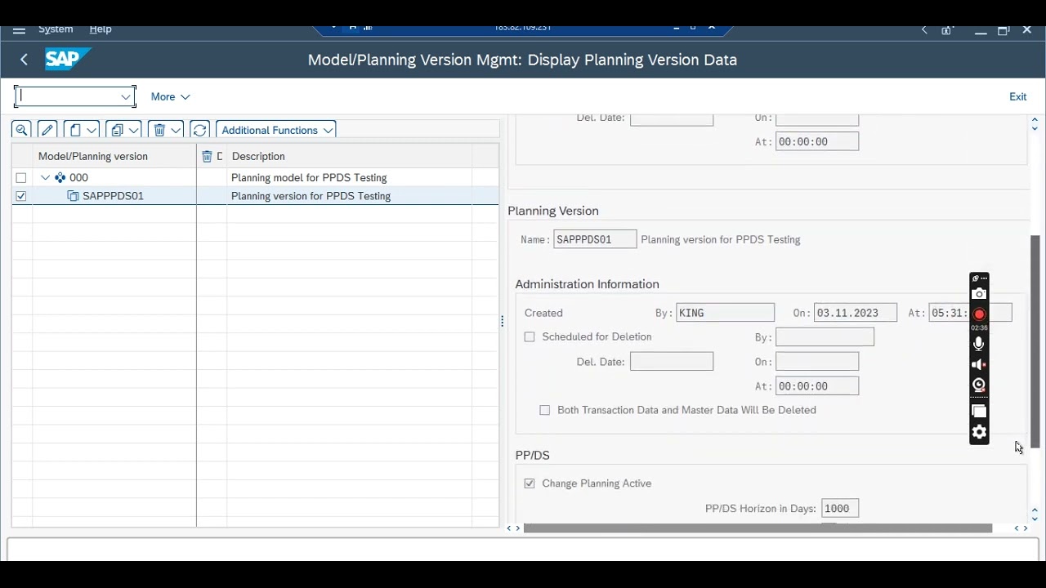Open the System menu
The image size is (1046, 588).
pyautogui.click(x=56, y=29)
